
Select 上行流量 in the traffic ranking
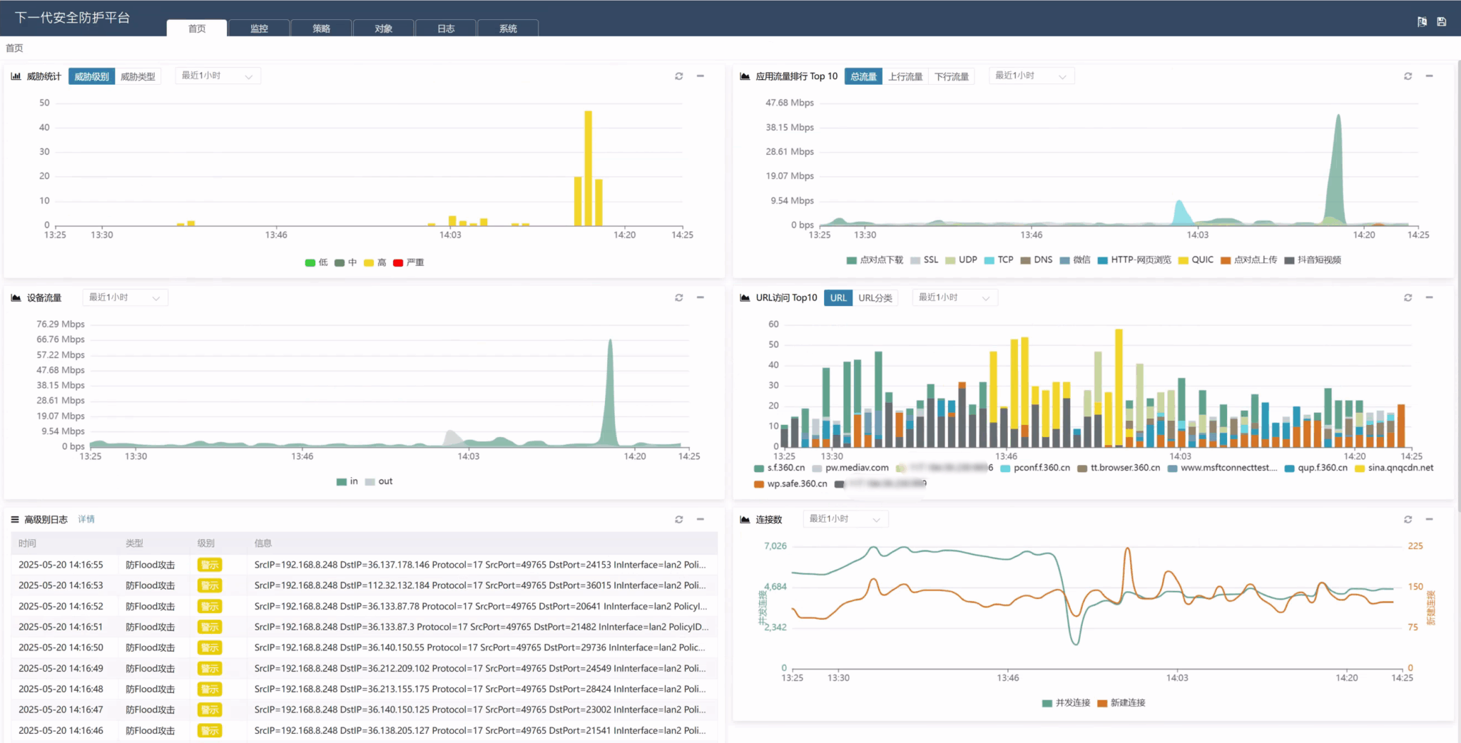click(905, 76)
